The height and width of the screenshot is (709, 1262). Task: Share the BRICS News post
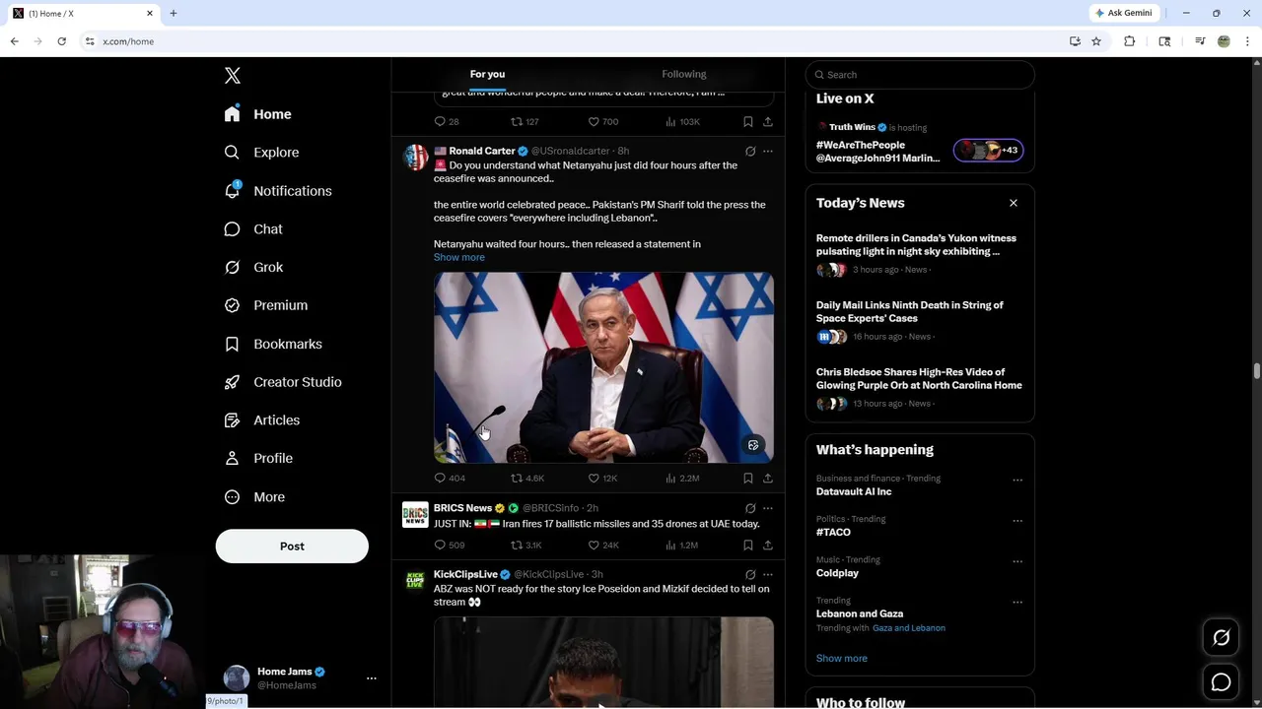click(x=768, y=546)
